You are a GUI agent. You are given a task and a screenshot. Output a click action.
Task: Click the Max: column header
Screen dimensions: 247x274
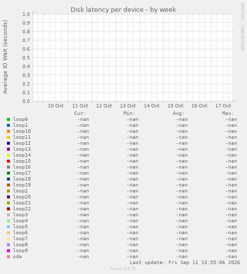[228, 113]
